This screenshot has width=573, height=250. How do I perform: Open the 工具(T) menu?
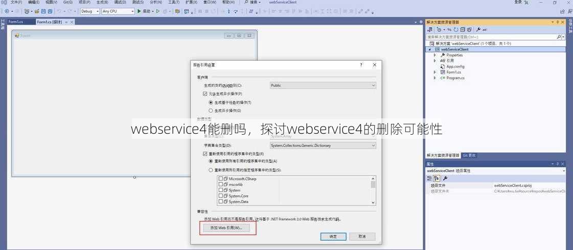point(173,2)
